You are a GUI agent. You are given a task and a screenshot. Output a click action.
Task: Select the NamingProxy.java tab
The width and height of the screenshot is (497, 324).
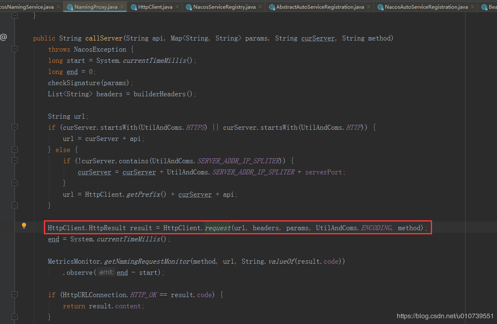pyautogui.click(x=96, y=7)
